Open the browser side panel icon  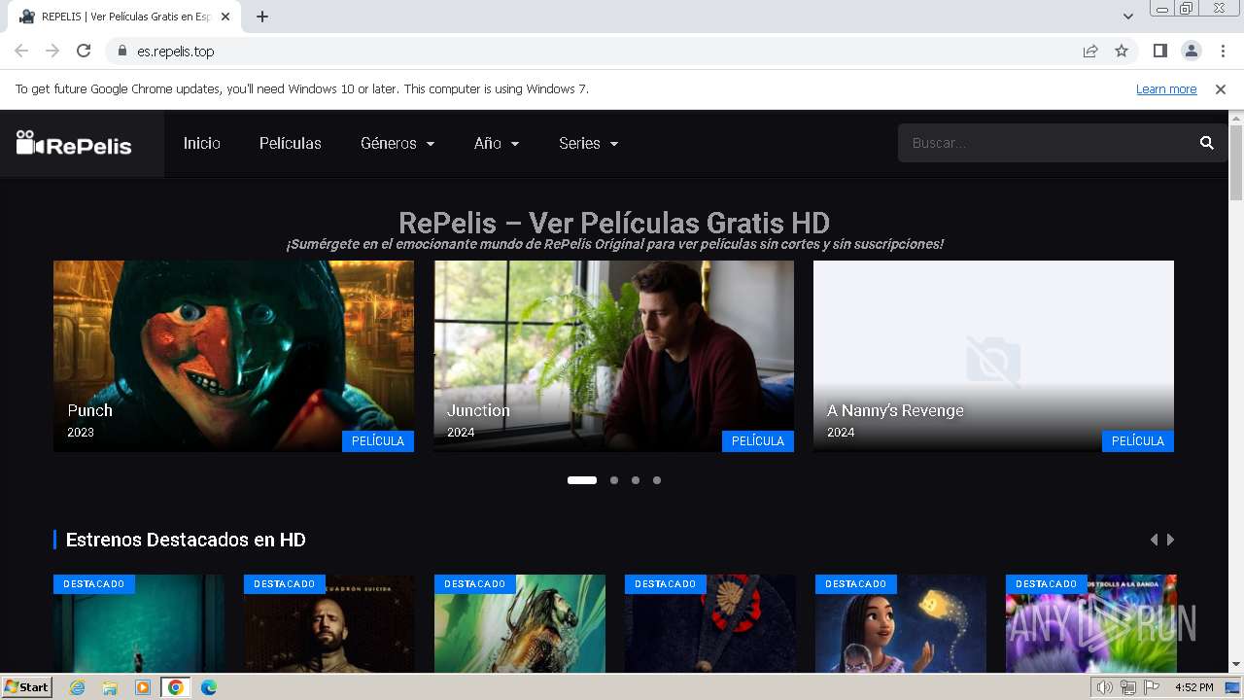(1159, 51)
